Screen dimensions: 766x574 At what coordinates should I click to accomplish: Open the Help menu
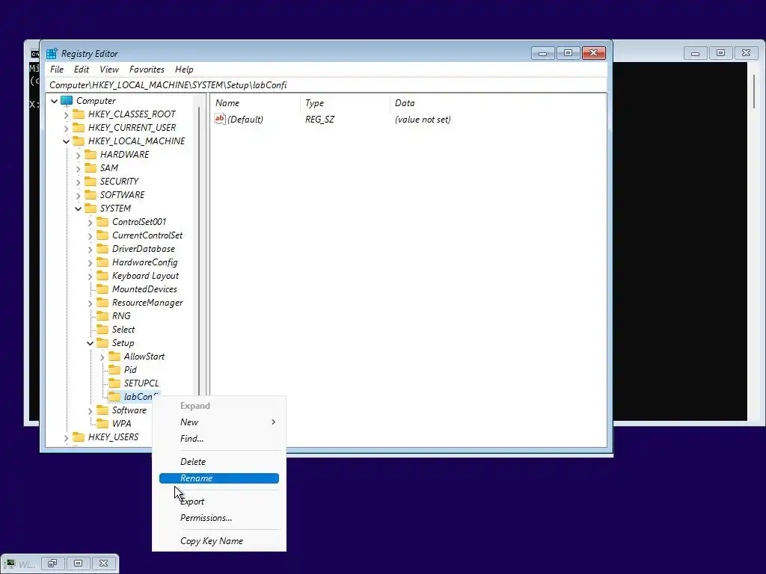pyautogui.click(x=184, y=70)
